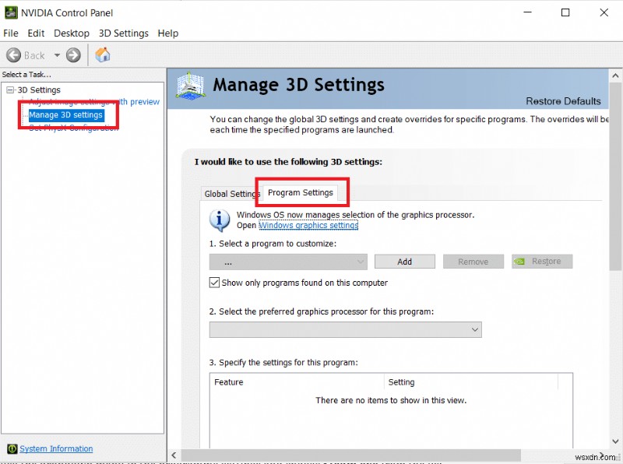Click the Manage 3D Settings header graphic
623x464 pixels.
tap(190, 85)
